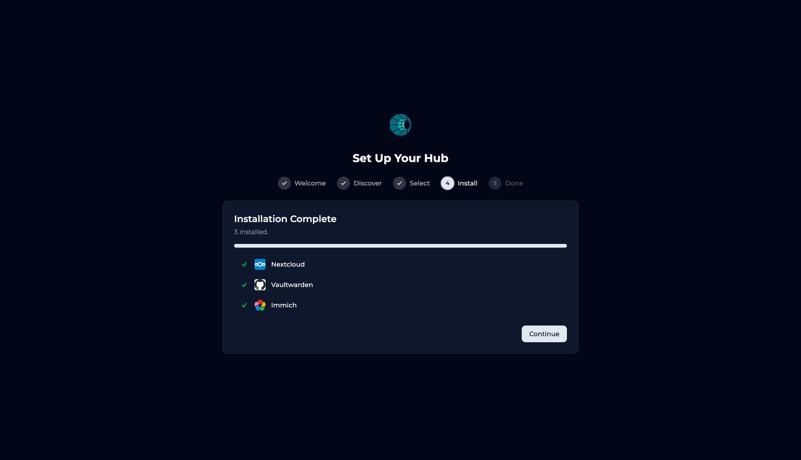The height and width of the screenshot is (460, 801).
Task: Click the Welcome step checkmark circle
Action: click(284, 183)
